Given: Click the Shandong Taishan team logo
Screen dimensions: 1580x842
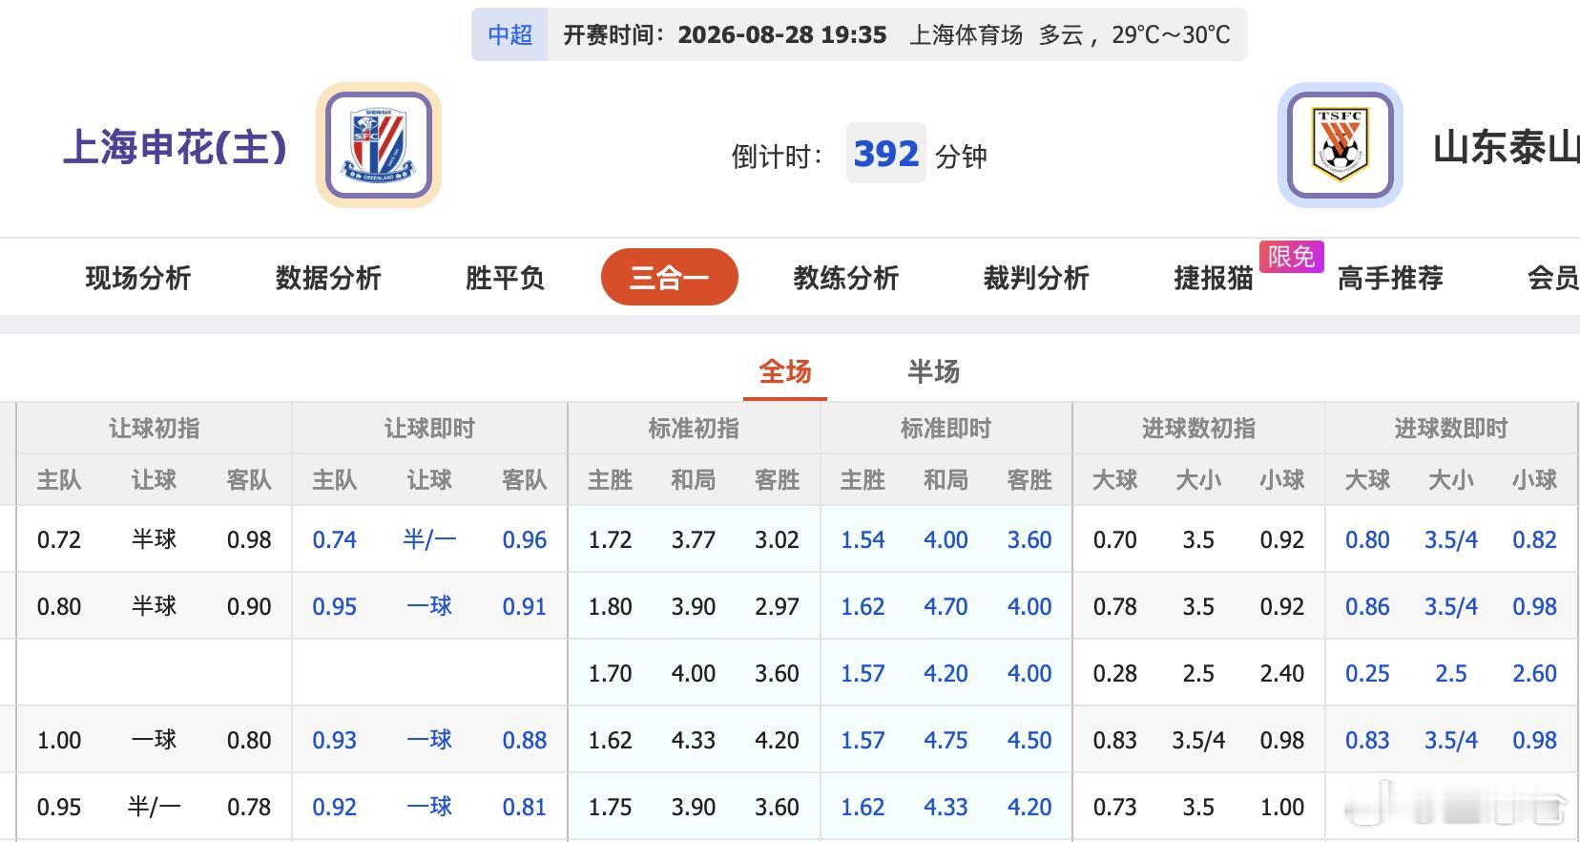Looking at the screenshot, I should pyautogui.click(x=1340, y=145).
